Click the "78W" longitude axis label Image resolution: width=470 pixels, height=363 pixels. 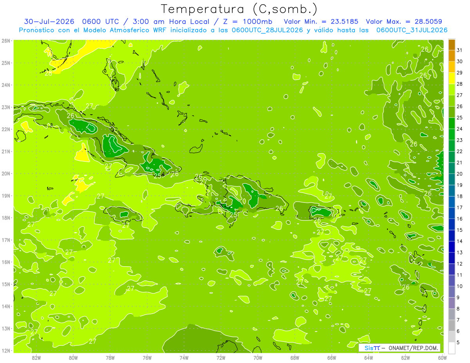click(110, 358)
